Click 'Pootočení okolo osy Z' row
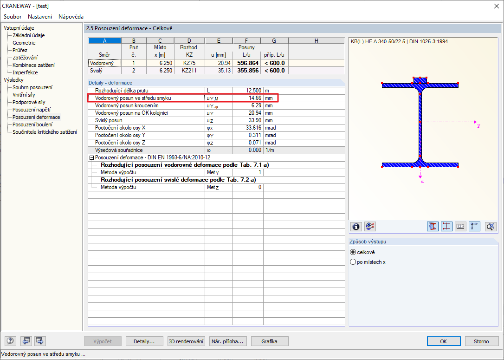Image resolution: width=504 pixels, height=360 pixels. click(216, 143)
